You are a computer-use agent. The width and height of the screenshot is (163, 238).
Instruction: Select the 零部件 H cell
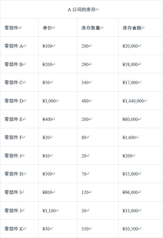(x=19, y=174)
